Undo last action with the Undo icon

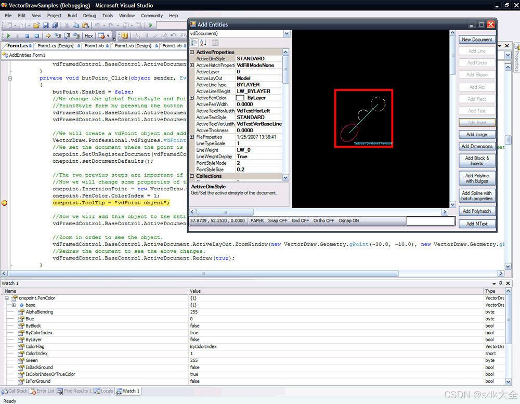pos(98,25)
